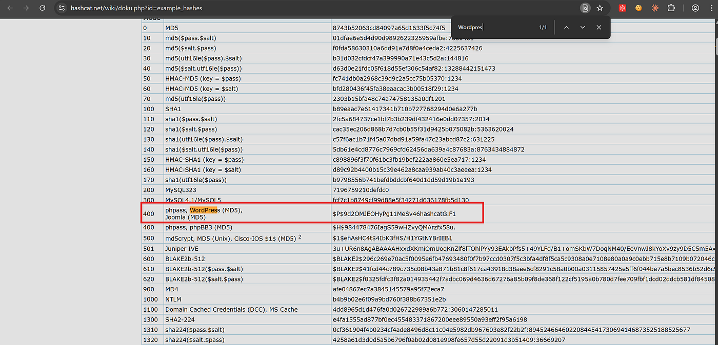Click HMAC-MD5 (key = $salt) cell

point(247,89)
